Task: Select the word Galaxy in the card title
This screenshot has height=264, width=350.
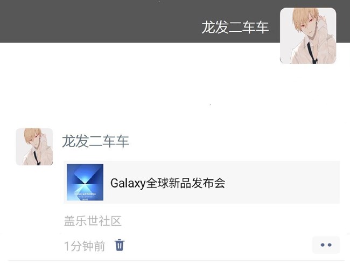Action: [128, 183]
